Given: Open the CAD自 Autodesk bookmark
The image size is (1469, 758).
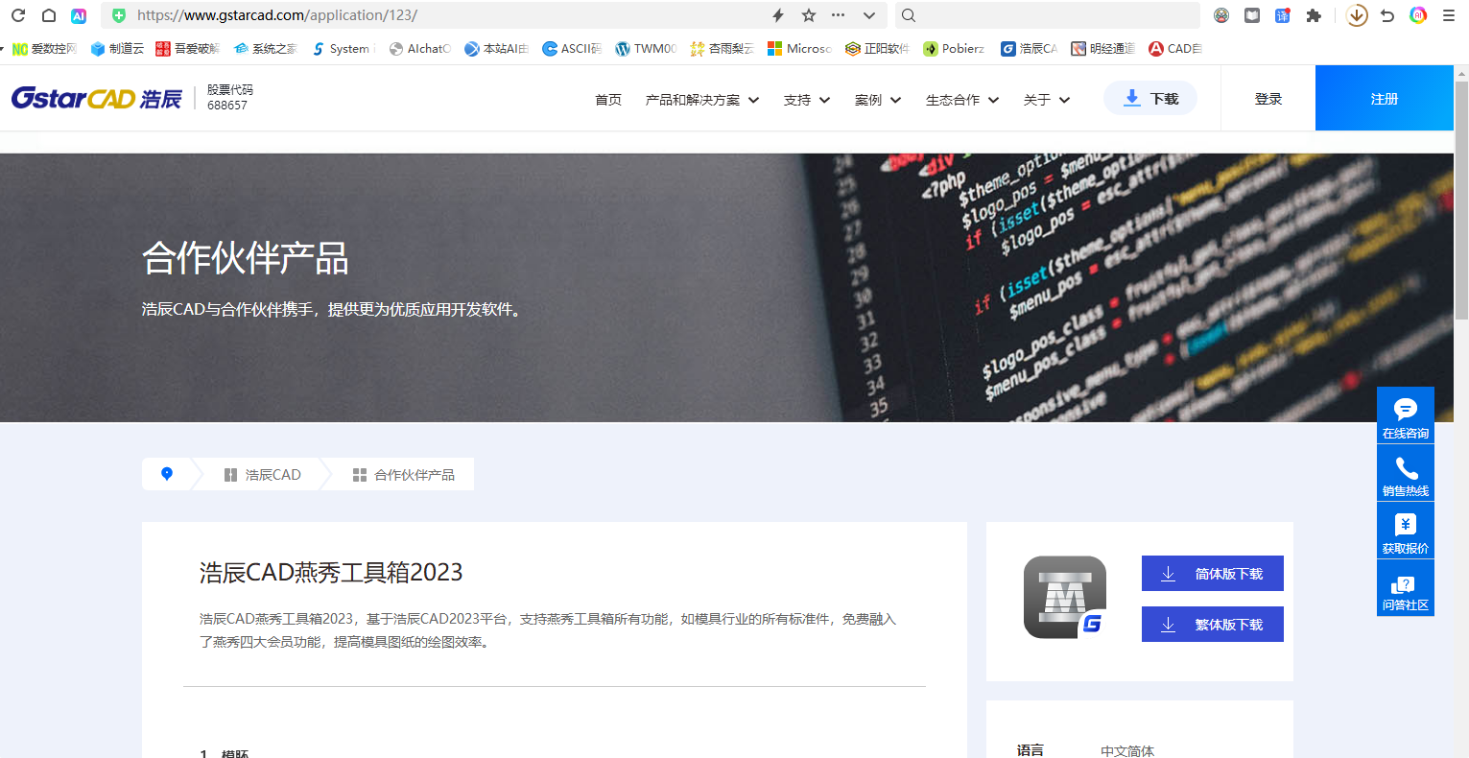Looking at the screenshot, I should [1175, 49].
